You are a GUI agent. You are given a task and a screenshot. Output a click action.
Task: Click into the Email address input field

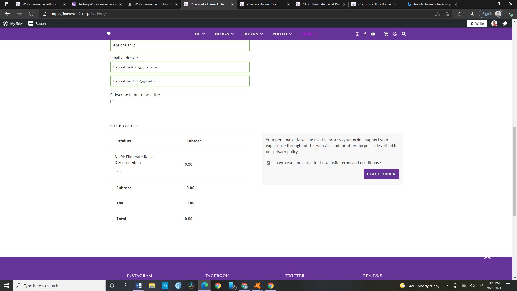click(x=180, y=67)
